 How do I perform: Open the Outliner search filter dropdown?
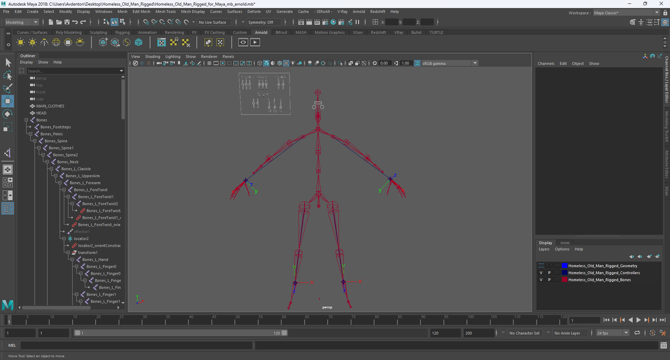click(x=121, y=71)
